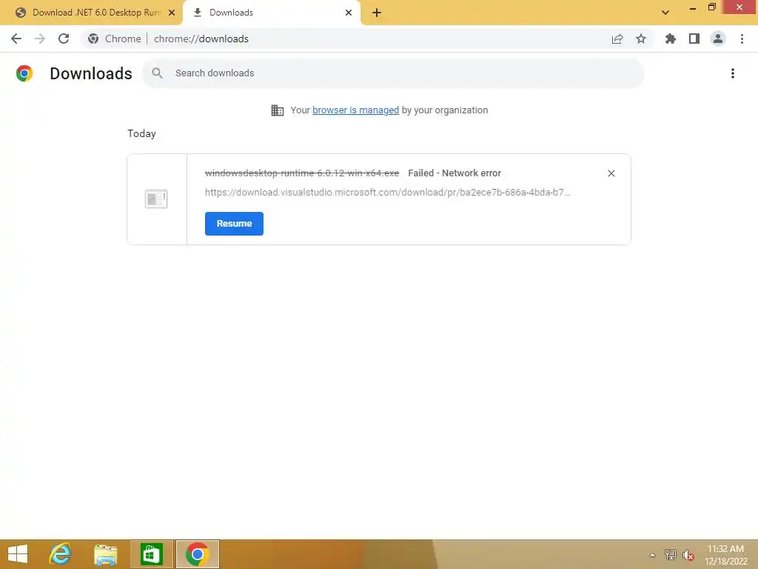758x569 pixels.
Task: Expand the tab search chevron
Action: tap(665, 13)
